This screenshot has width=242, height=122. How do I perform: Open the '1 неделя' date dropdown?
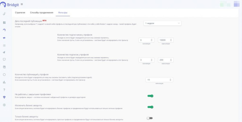pyautogui.click(x=162, y=23)
